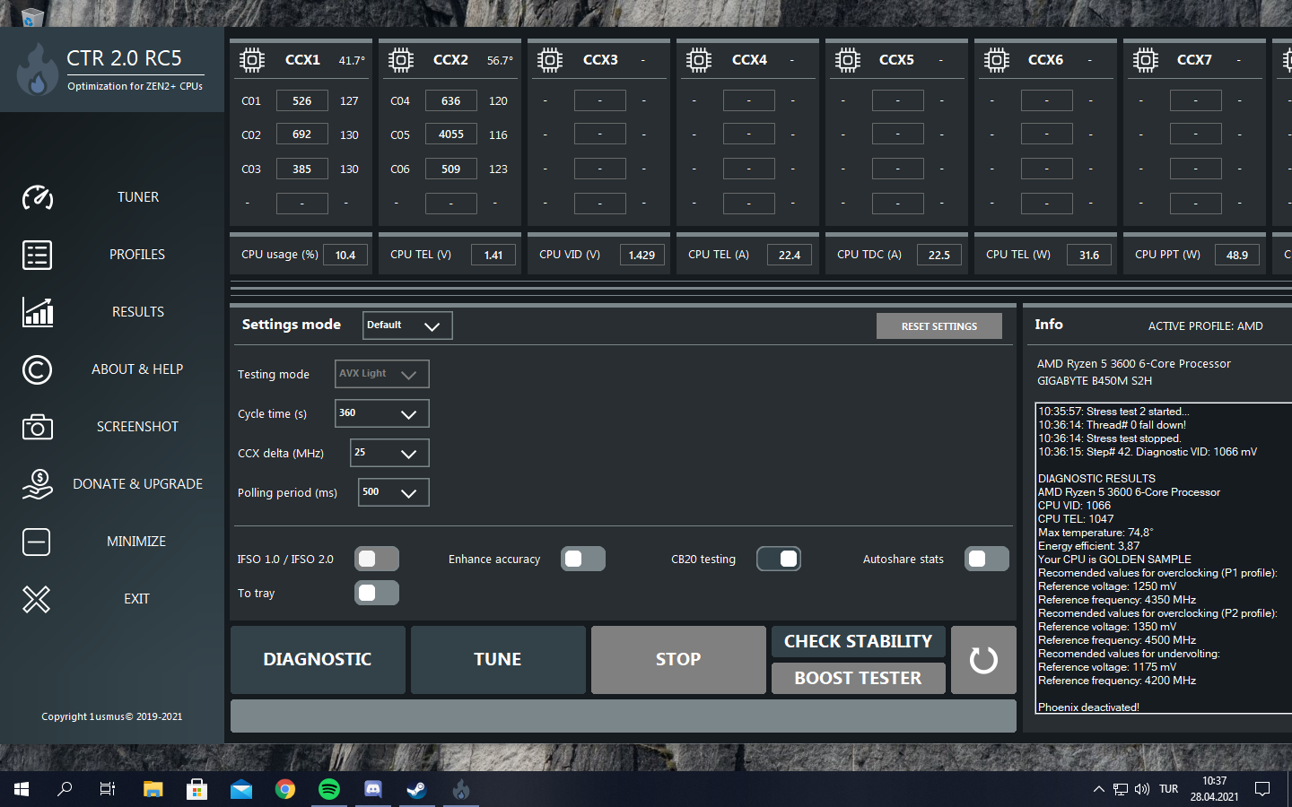The image size is (1292, 807).
Task: Click the "ACTIVE PROFILE: AMD" text
Action: [x=1206, y=326]
